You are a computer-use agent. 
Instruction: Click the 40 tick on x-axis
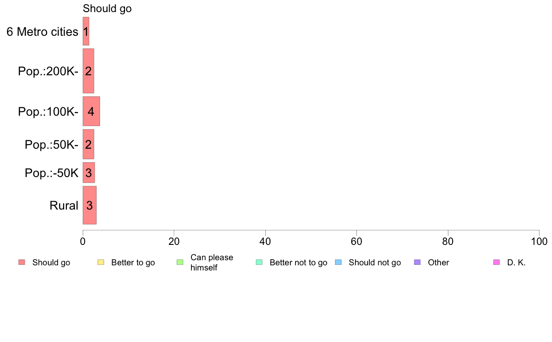265,241
